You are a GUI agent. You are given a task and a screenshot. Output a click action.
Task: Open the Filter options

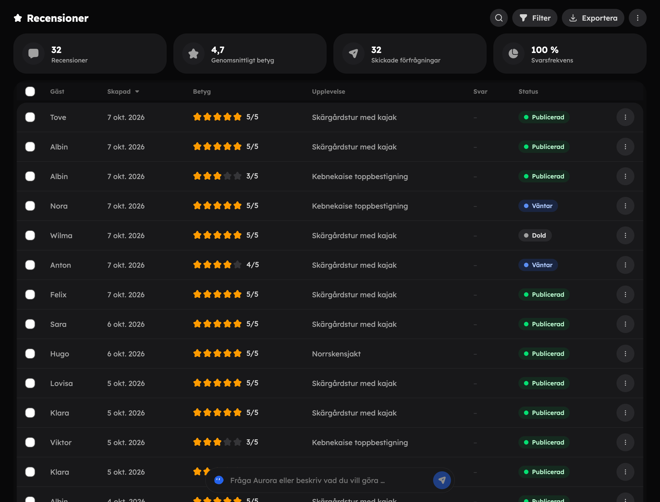pyautogui.click(x=535, y=18)
